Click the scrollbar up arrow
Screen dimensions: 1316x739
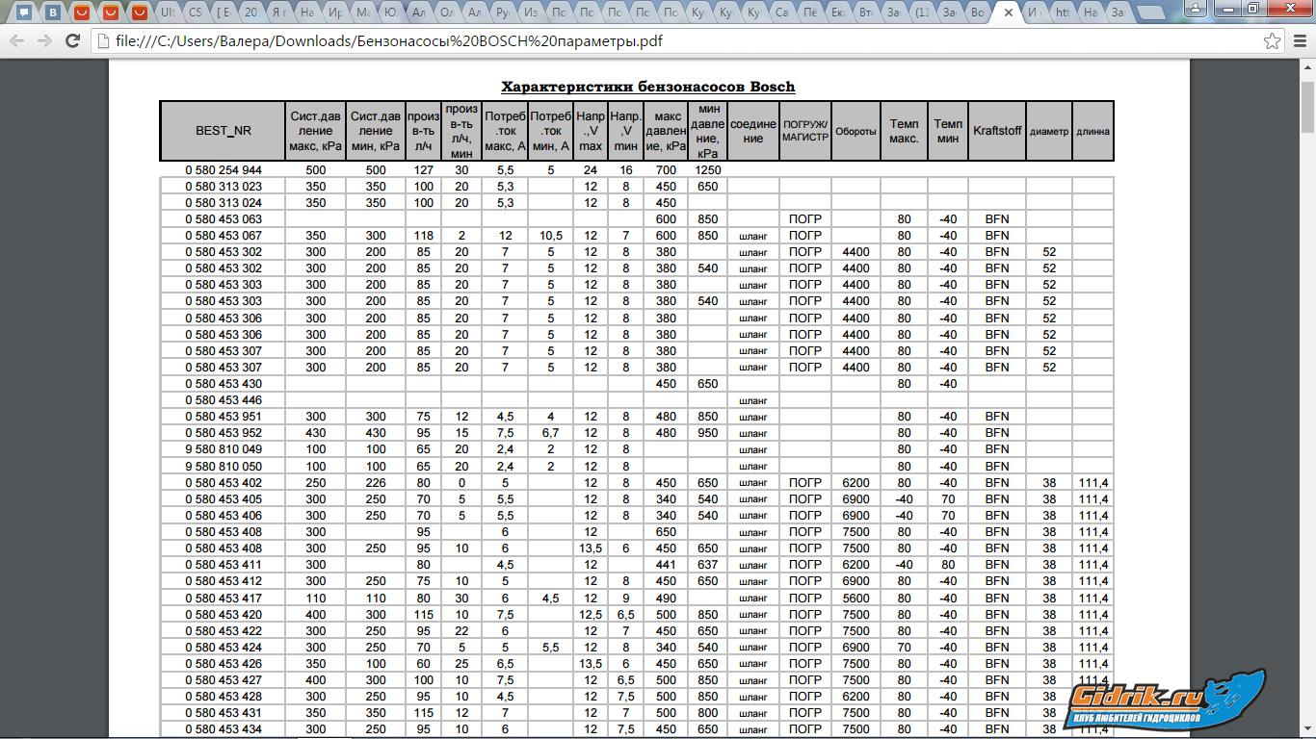pyautogui.click(x=1307, y=67)
